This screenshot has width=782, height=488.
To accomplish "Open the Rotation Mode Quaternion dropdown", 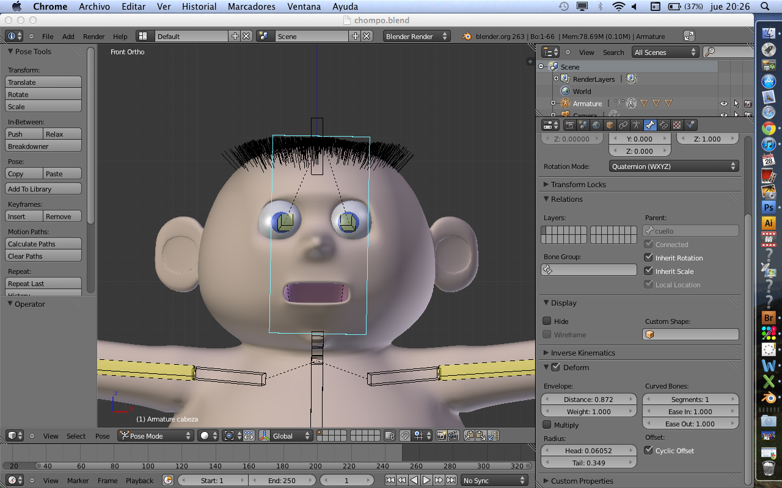I will [x=674, y=167].
